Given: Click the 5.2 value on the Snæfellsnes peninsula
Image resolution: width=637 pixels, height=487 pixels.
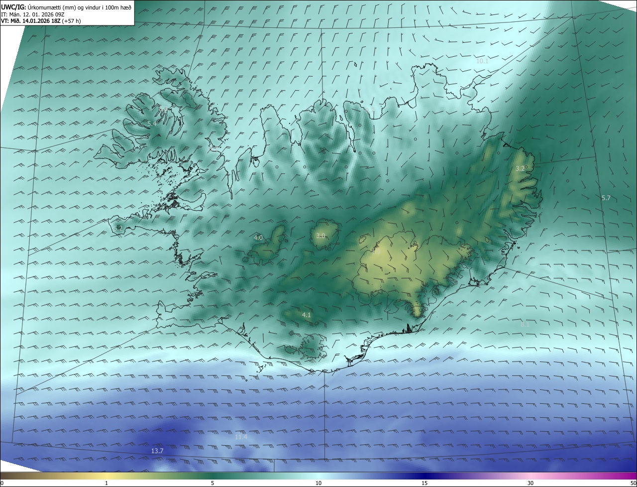Looking at the screenshot, I should (x=118, y=228).
